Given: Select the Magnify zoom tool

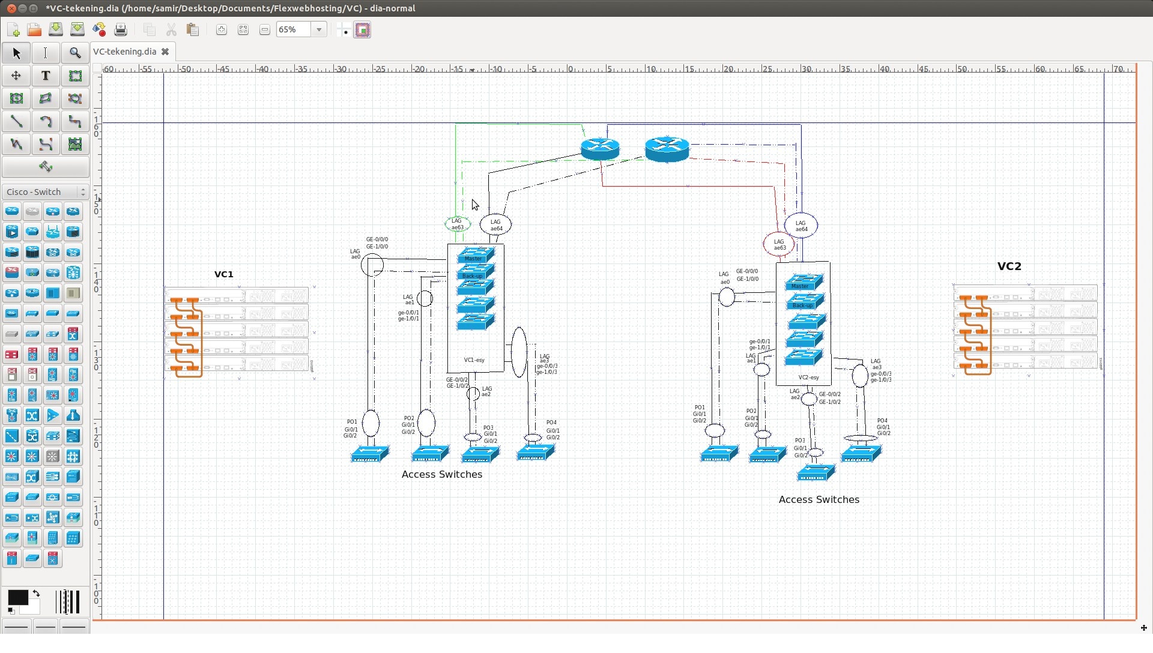Looking at the screenshot, I should [x=75, y=53].
